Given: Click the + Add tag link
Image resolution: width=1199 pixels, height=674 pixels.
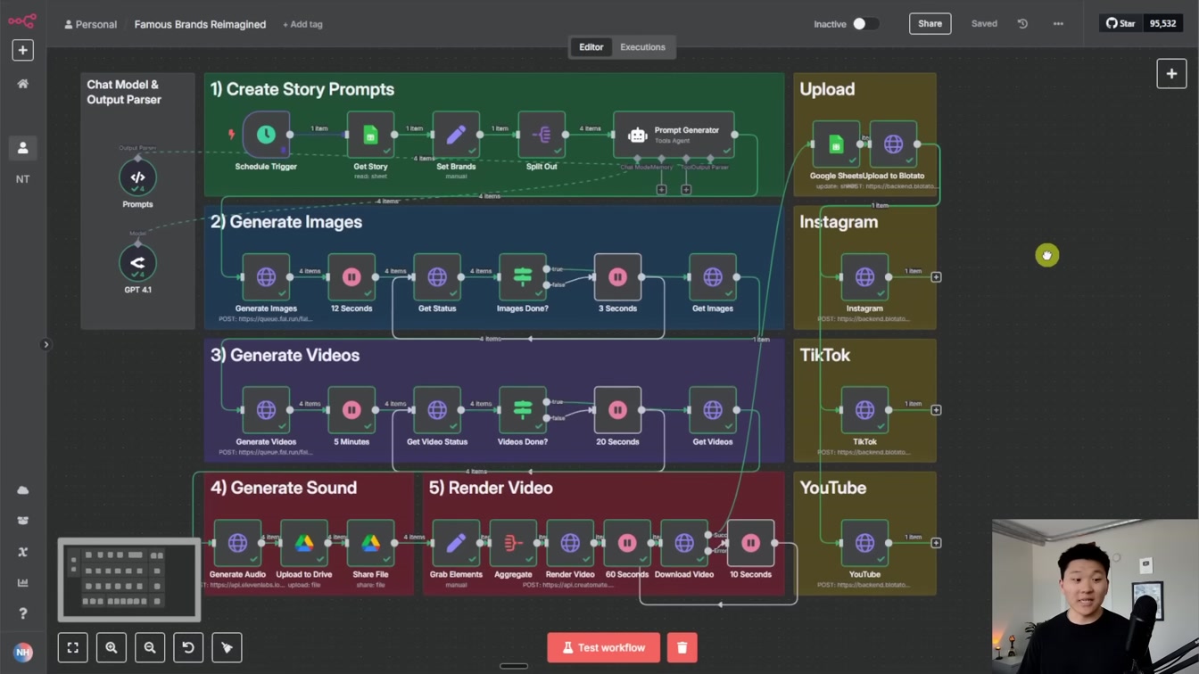Looking at the screenshot, I should pyautogui.click(x=302, y=24).
